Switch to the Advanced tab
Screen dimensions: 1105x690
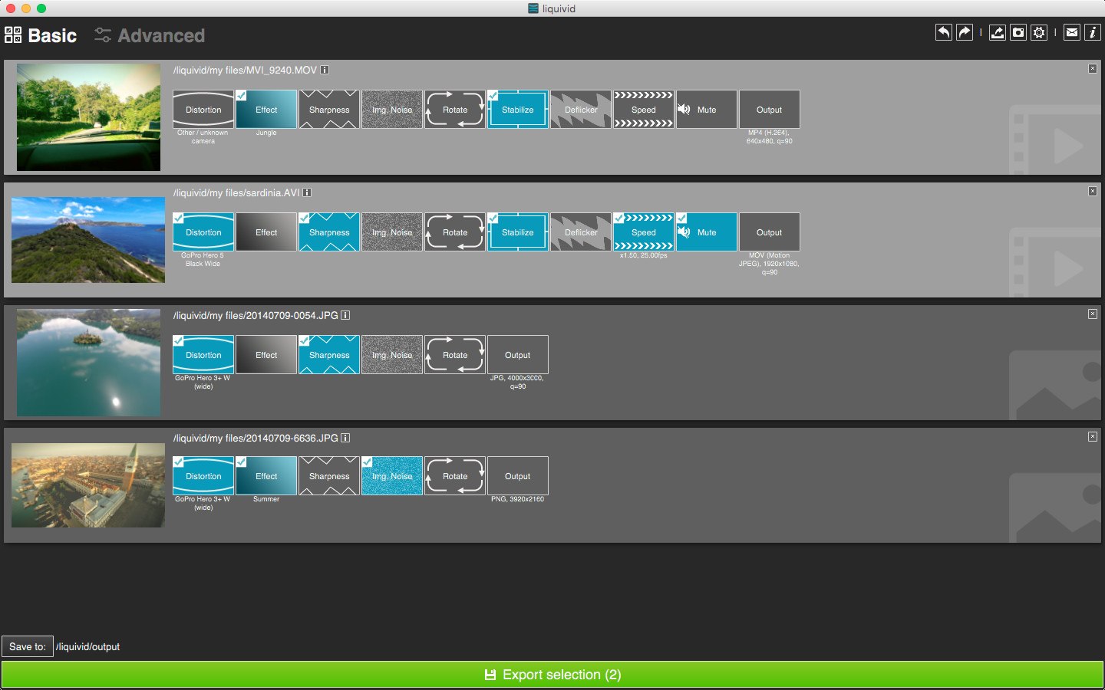point(150,35)
